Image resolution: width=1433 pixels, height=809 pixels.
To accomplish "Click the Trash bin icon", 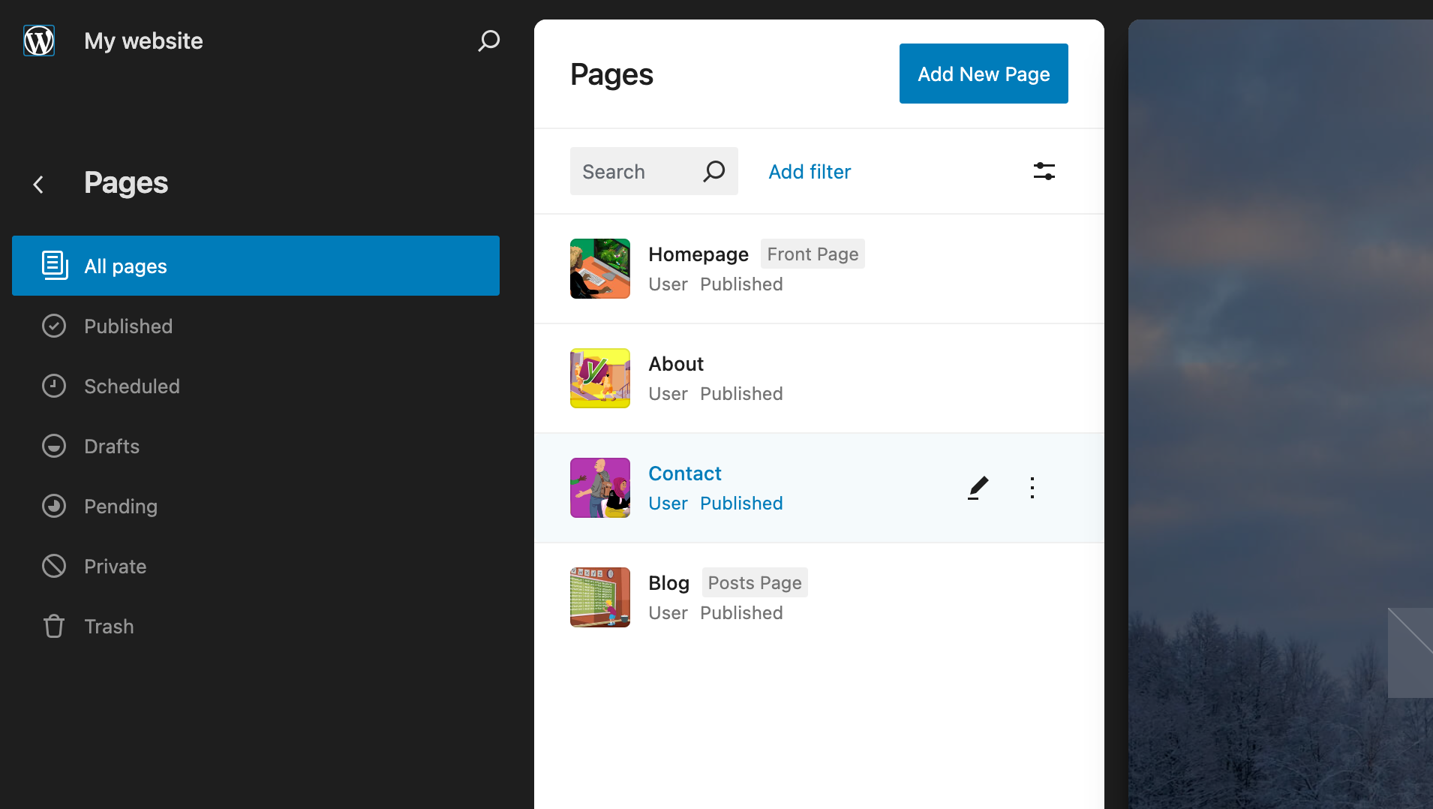I will click(x=54, y=626).
